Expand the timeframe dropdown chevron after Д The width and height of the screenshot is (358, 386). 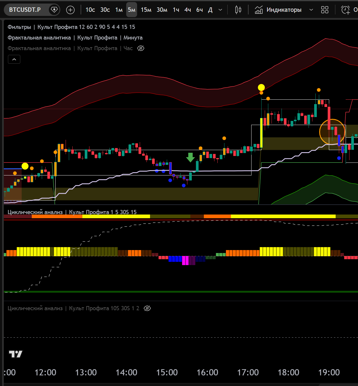(220, 10)
